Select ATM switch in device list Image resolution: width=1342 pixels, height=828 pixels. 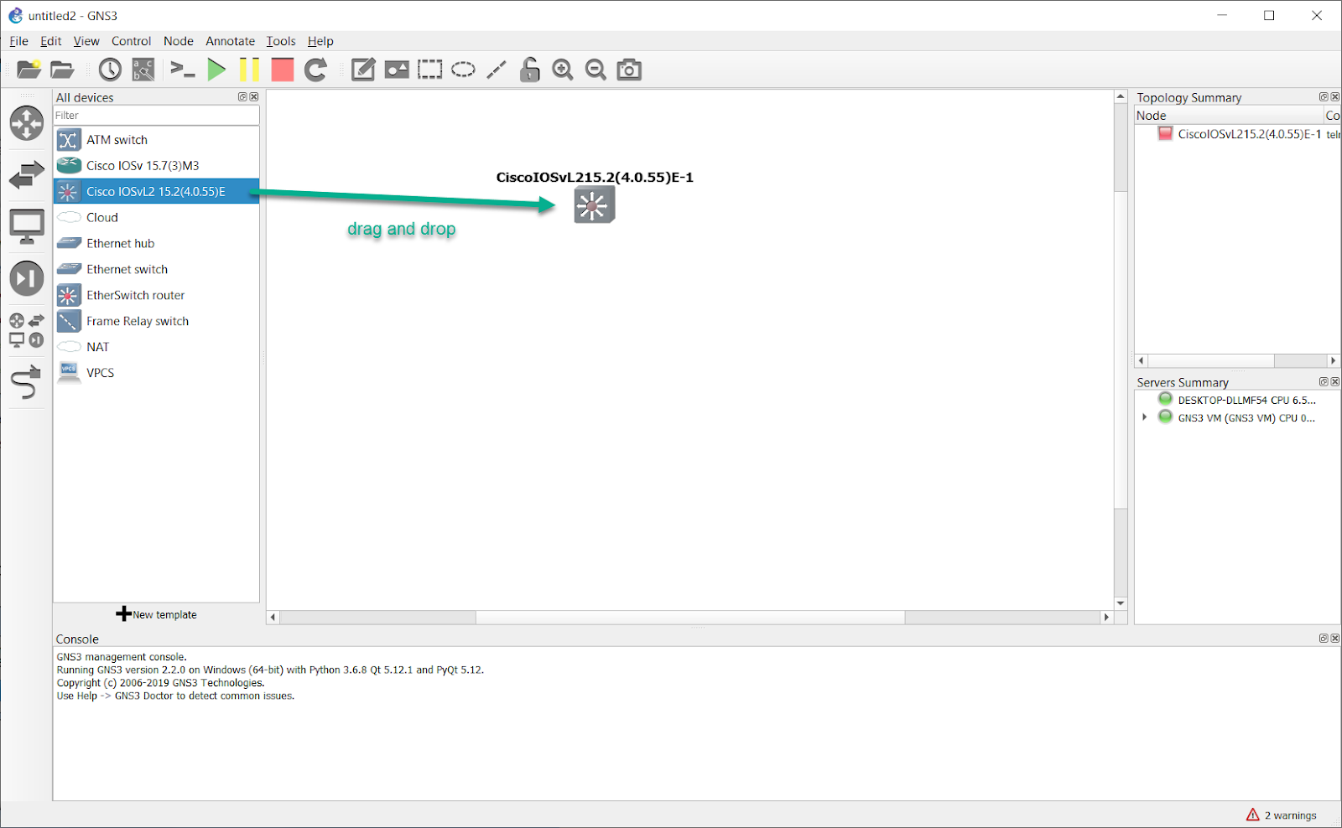click(156, 140)
